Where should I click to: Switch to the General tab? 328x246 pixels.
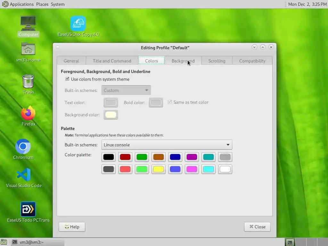71,61
